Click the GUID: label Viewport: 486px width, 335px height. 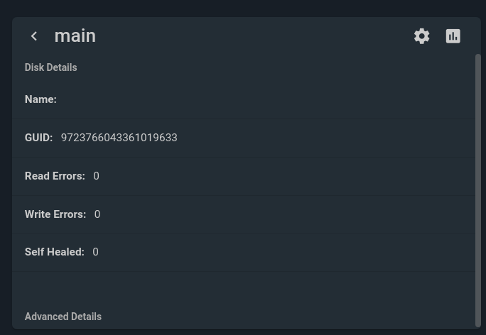coord(39,138)
